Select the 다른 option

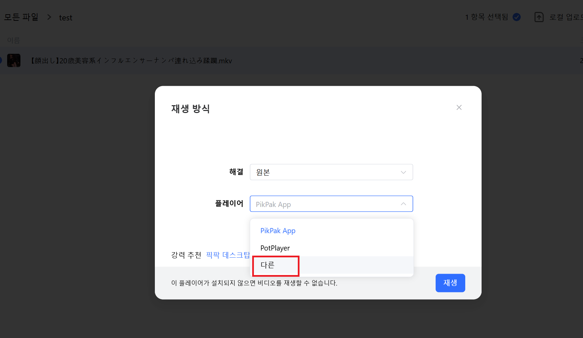pyautogui.click(x=331, y=265)
